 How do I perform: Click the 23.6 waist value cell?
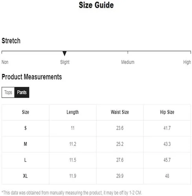(120, 128)
